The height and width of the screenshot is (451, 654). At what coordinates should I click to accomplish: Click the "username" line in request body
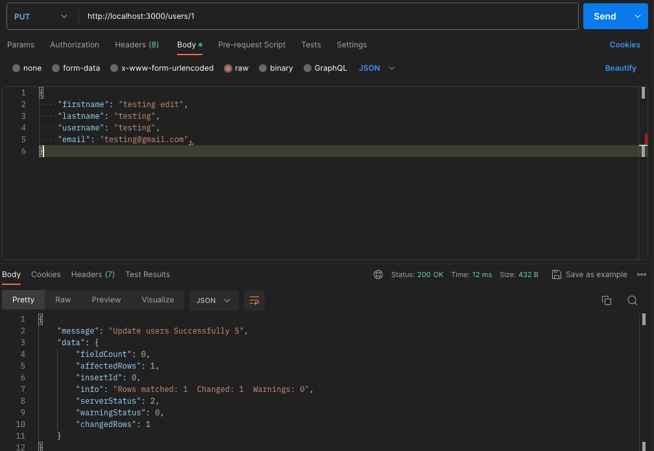click(x=109, y=128)
